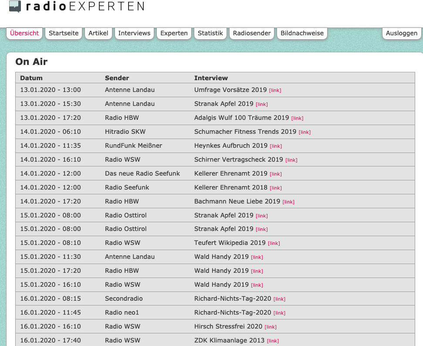Viewport: 423px width, 346px height.
Task: Open link for ZDK Klimaanlage 2013
Action: coord(273,341)
